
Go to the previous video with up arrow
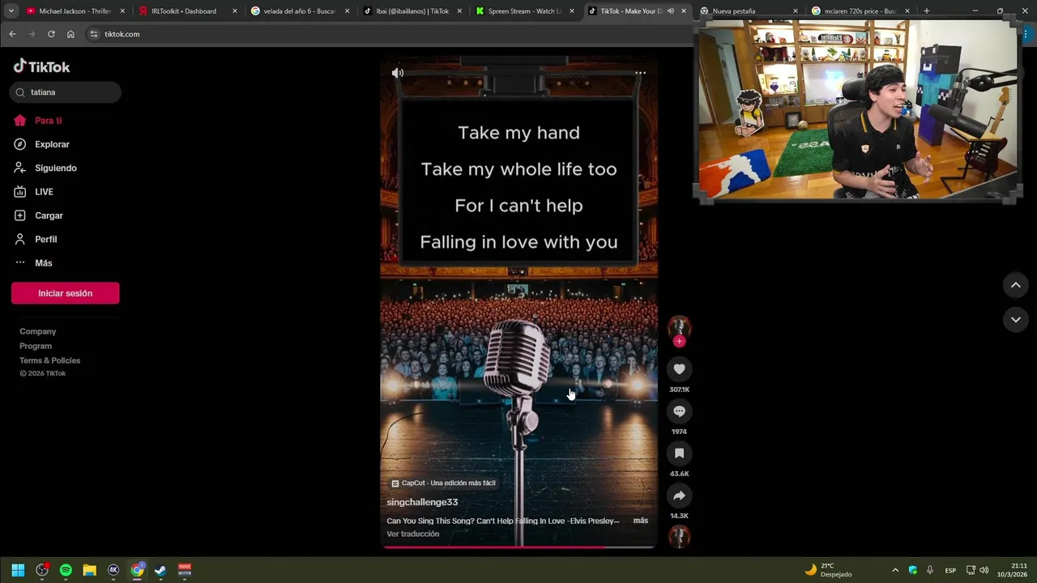(x=1015, y=285)
